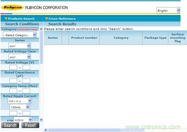Click the Search button
Screen dimensions: 187x132
(10, 125)
